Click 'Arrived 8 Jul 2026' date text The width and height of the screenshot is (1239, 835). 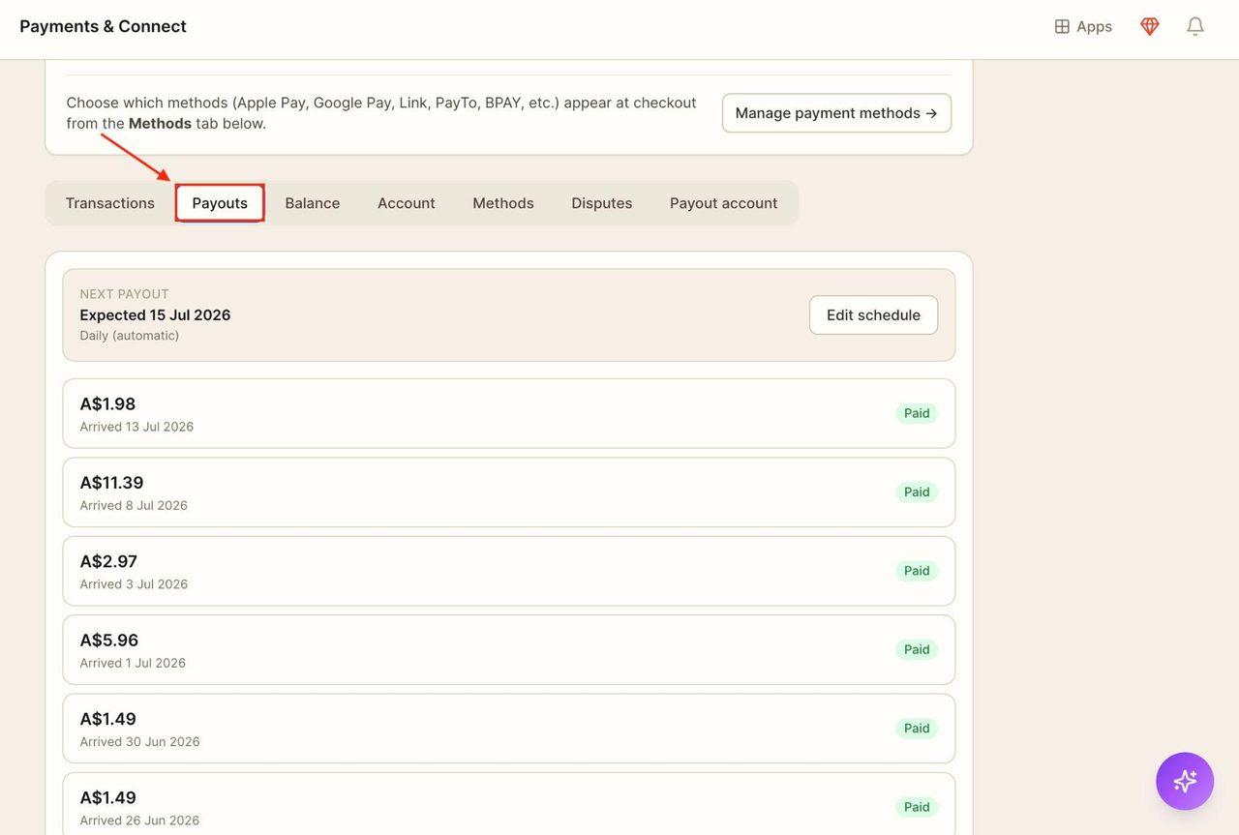(134, 506)
